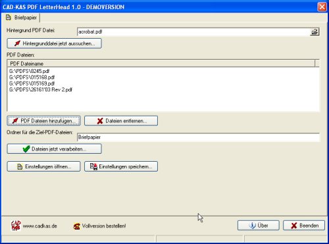Select the 26161'03 Rev 2.pdf entry
329x244 pixels.
pos(41,89)
